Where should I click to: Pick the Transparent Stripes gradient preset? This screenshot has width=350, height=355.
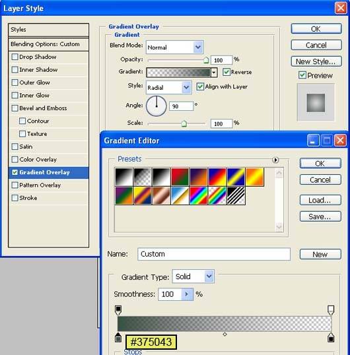point(236,195)
